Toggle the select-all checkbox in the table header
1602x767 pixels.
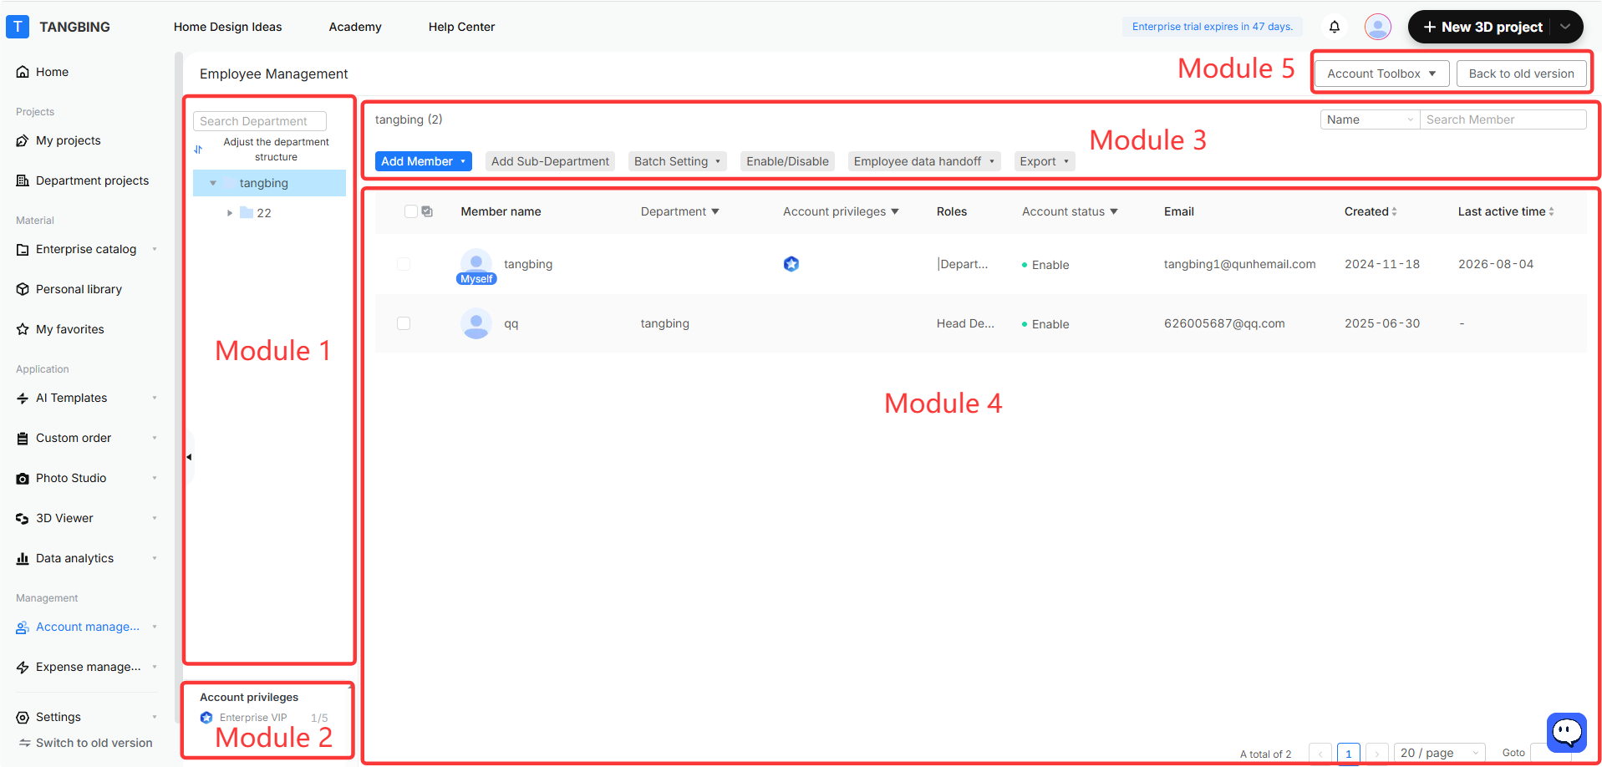[410, 211]
